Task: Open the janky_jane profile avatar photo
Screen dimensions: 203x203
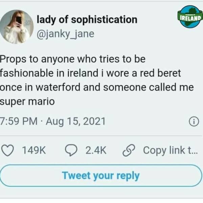Action: tap(17, 27)
